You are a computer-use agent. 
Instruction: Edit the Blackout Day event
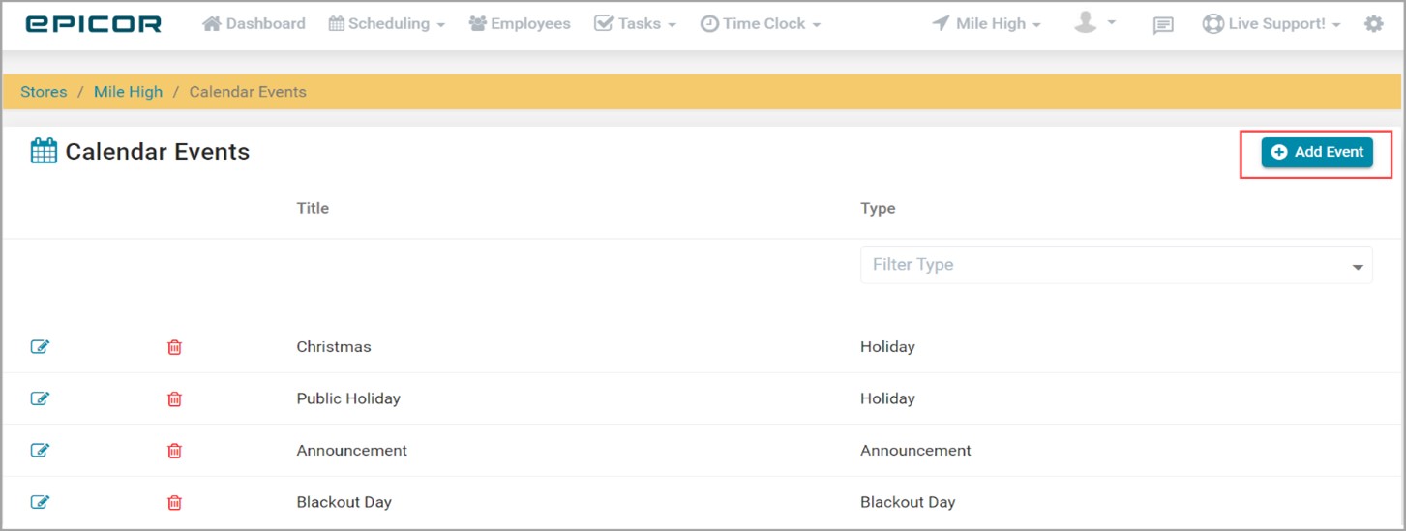pyautogui.click(x=40, y=502)
